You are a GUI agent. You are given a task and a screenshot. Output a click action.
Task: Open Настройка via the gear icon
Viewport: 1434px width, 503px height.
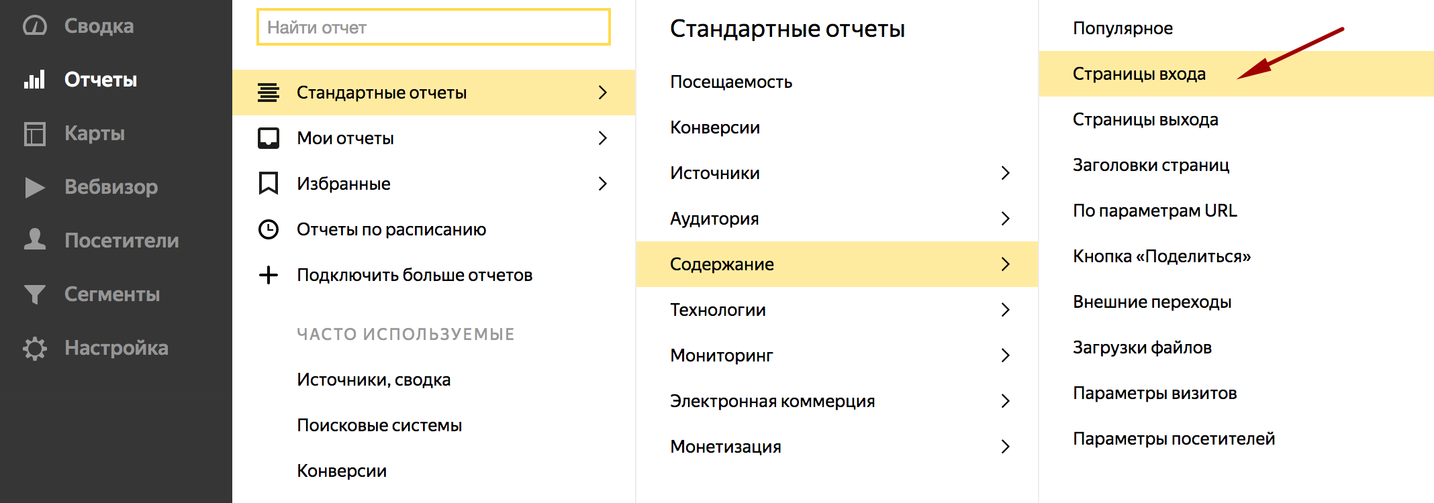click(35, 348)
